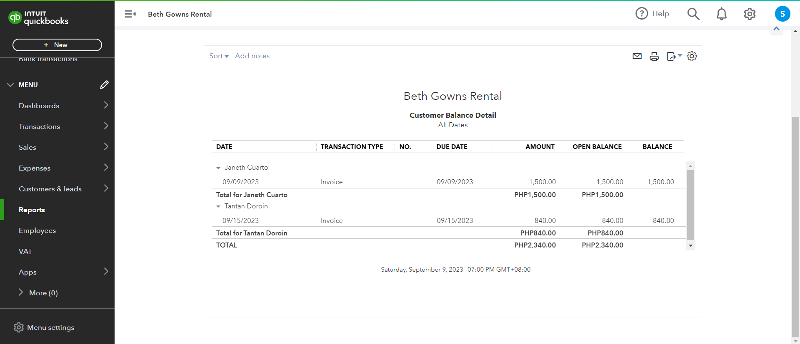This screenshot has height=344, width=800.
Task: Click the report table scrollbar thumb
Action: (x=690, y=205)
